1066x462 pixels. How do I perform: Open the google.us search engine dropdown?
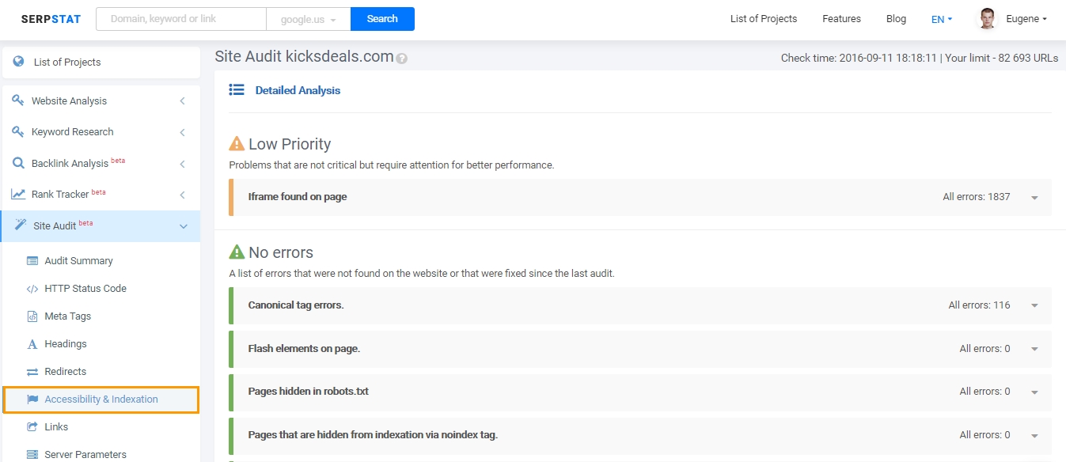click(309, 19)
